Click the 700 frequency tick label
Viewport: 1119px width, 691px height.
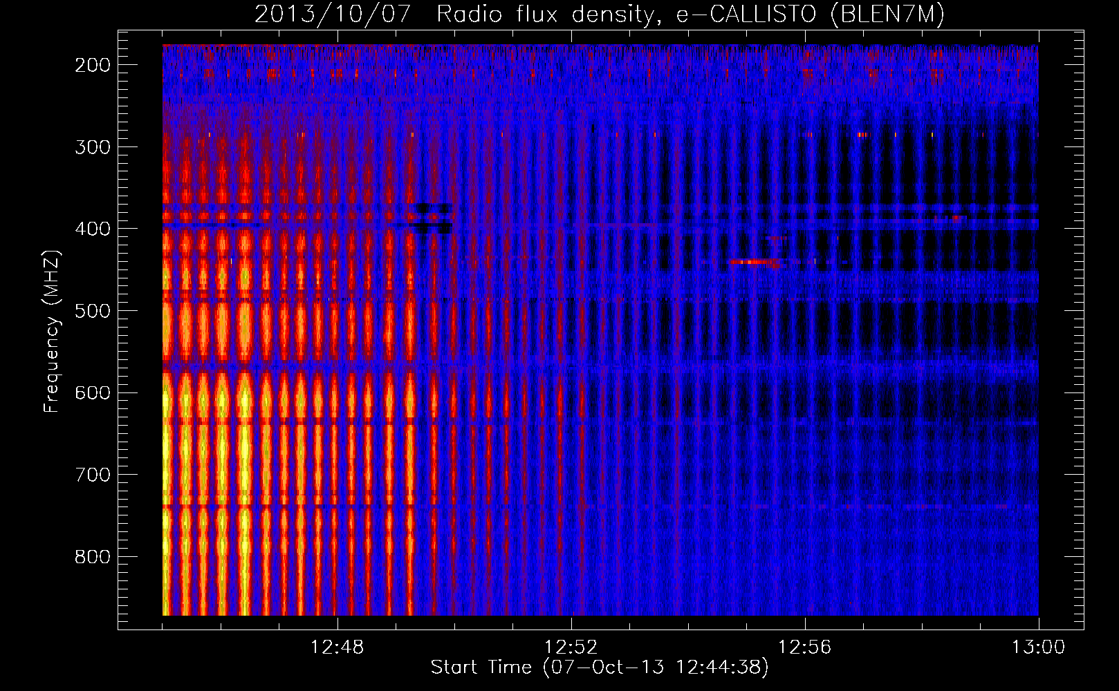tap(93, 475)
